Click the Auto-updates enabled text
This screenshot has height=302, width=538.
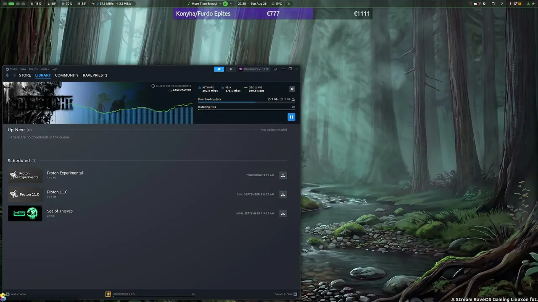click(x=274, y=130)
